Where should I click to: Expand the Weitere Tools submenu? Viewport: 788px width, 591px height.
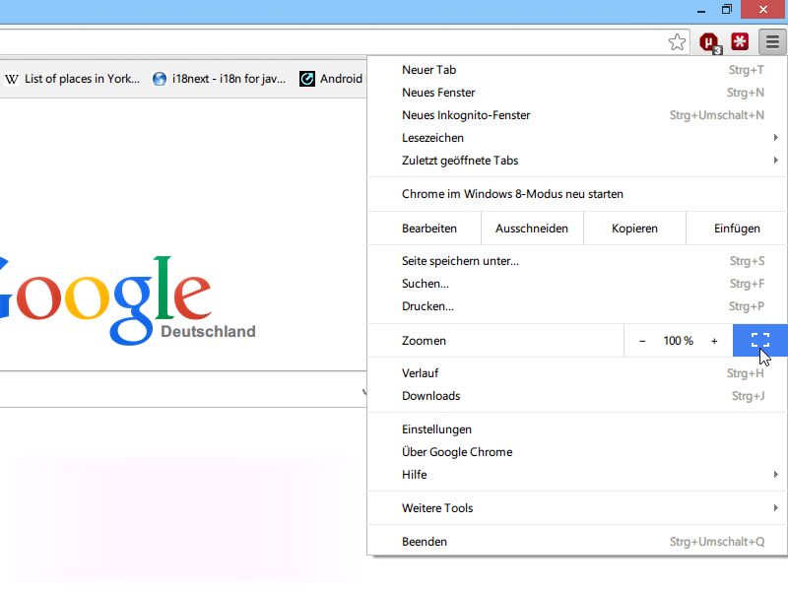pyautogui.click(x=577, y=508)
